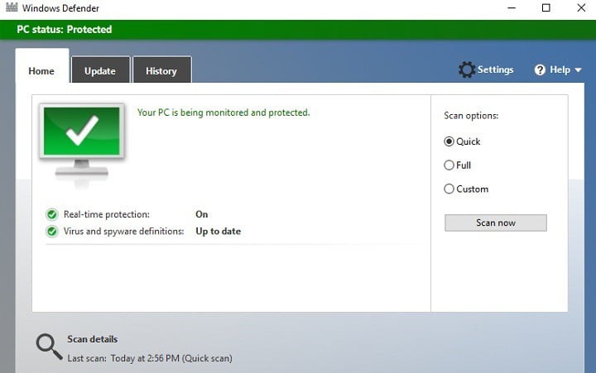Start scanning with the Scan now button
This screenshot has width=596, height=373.
coord(496,222)
